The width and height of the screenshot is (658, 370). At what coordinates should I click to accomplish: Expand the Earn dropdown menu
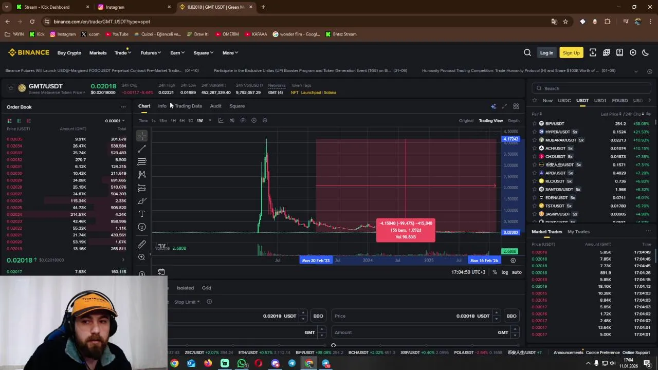(177, 53)
